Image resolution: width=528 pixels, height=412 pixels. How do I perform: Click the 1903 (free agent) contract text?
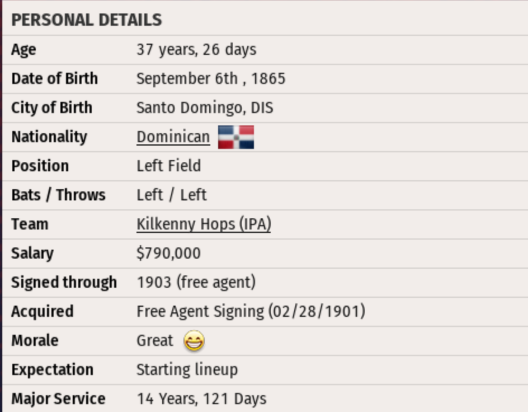(x=196, y=283)
